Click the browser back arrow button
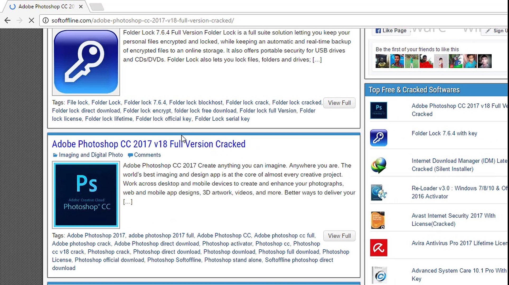The image size is (509, 285). pos(7,20)
